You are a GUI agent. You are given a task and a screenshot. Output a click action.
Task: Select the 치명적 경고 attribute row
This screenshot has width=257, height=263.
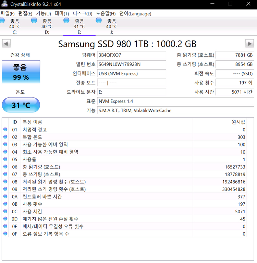click(x=124, y=130)
